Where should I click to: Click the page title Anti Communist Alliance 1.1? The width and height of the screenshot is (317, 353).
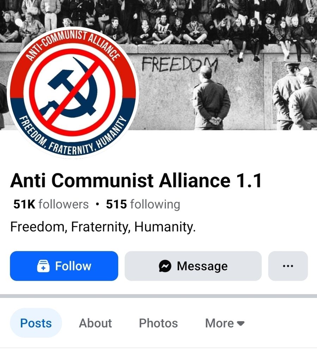tap(136, 180)
